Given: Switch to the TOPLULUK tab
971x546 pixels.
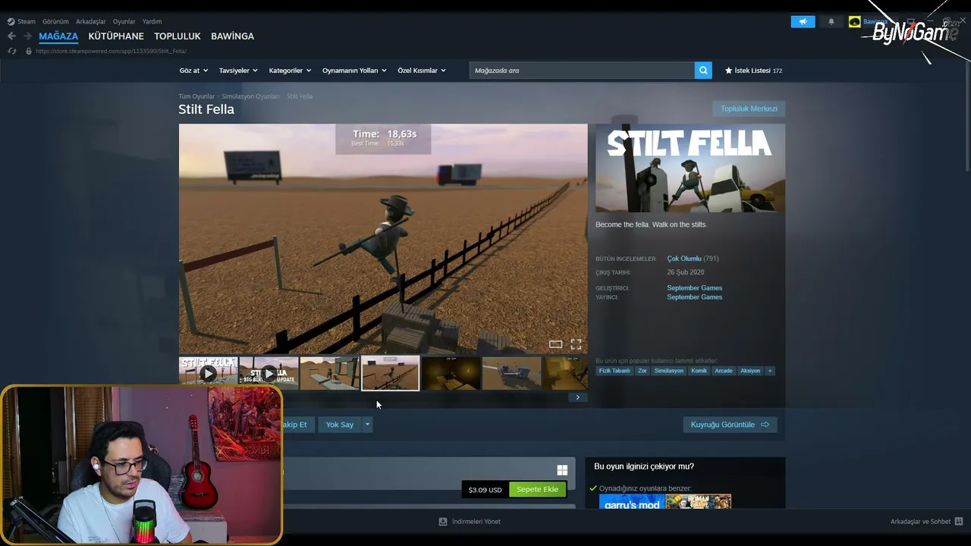Looking at the screenshot, I should [178, 36].
